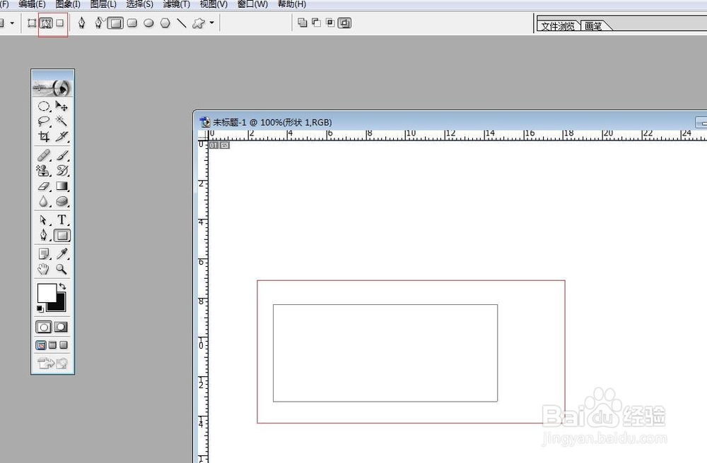Select the Lasso tool

[x=43, y=121]
